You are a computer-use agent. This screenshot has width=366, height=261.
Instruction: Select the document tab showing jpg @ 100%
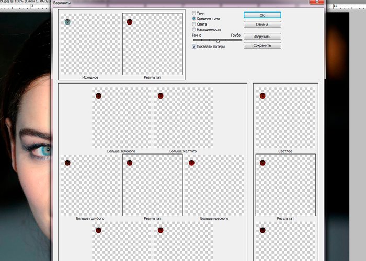point(26,2)
